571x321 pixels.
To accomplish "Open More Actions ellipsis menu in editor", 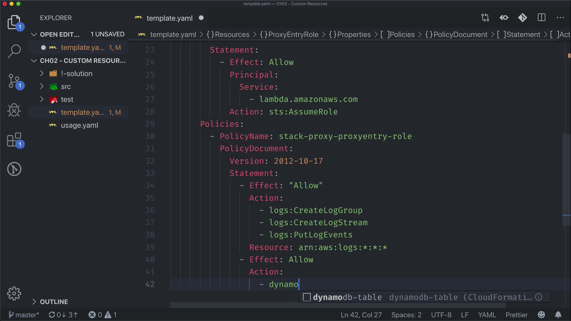I will [x=560, y=18].
